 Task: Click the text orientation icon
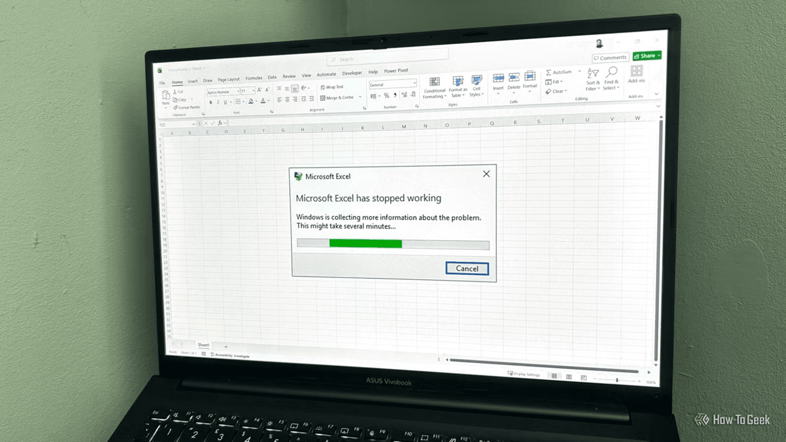pos(304,88)
